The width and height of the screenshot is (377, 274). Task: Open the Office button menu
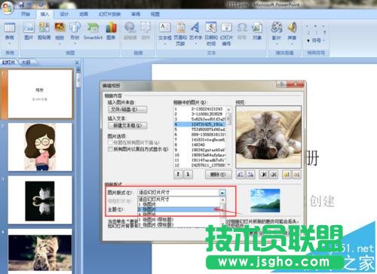pyautogui.click(x=7, y=8)
